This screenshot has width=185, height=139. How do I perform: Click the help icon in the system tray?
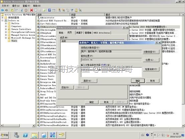point(148,135)
